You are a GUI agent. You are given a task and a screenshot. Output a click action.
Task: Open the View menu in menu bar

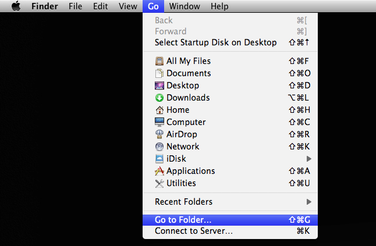click(x=128, y=6)
